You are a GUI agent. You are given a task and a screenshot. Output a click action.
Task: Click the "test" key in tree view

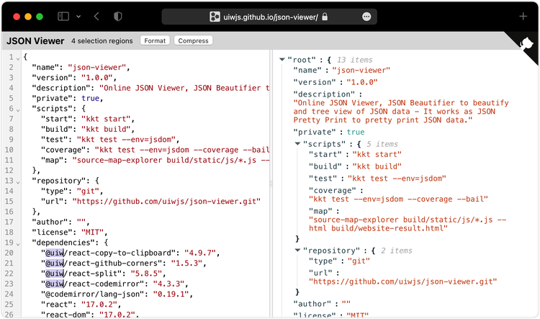tap(323, 179)
